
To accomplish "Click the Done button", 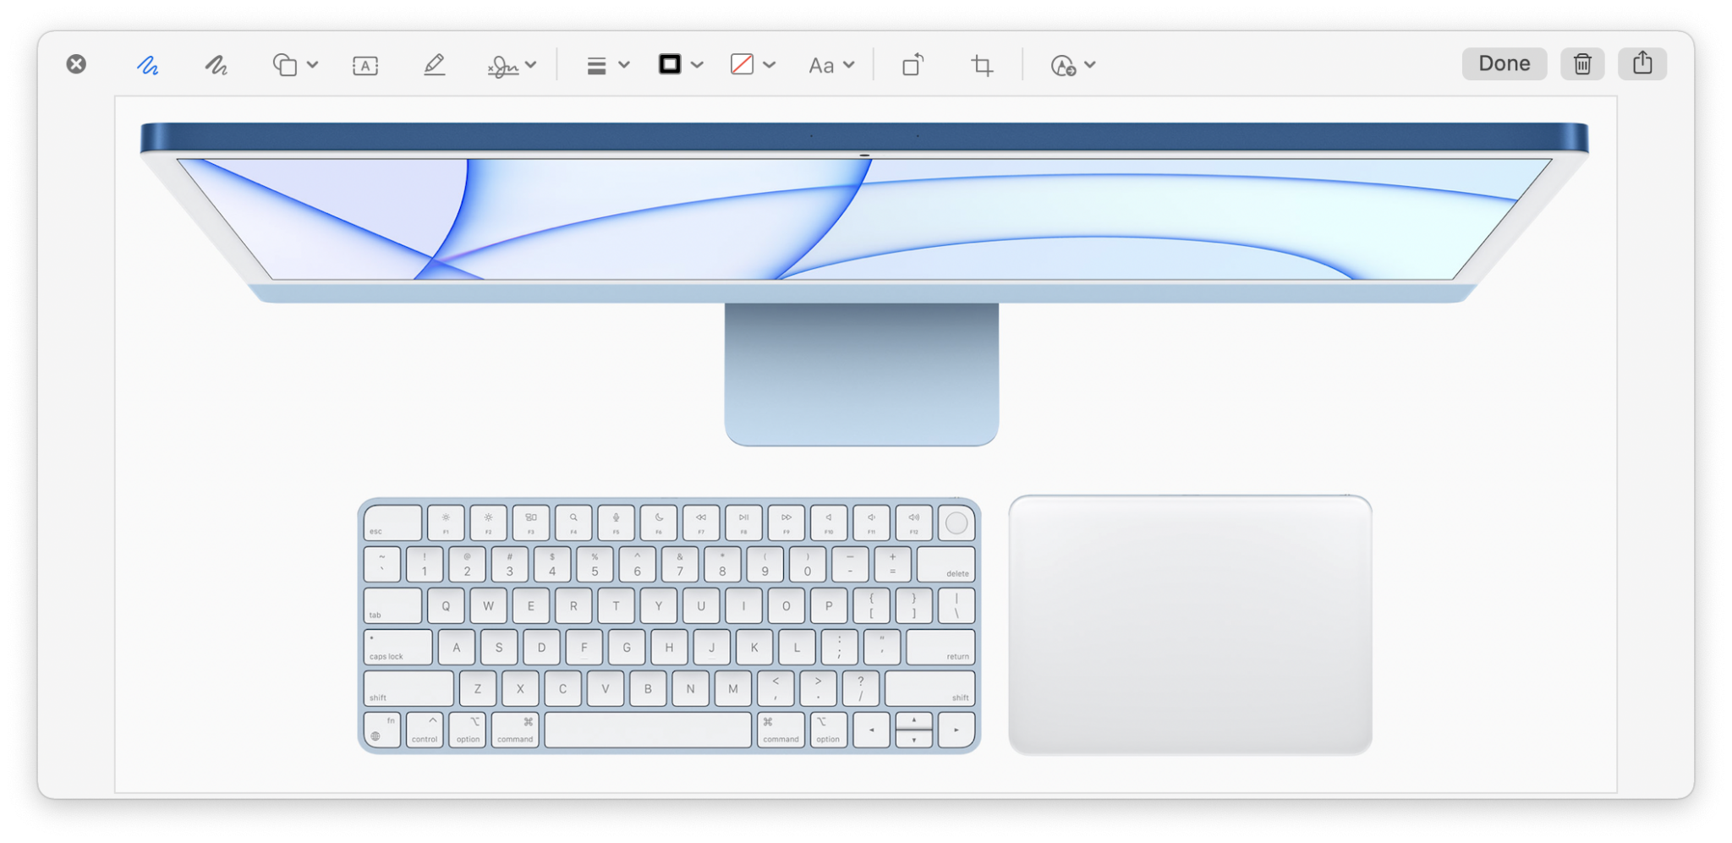I will pos(1504,63).
